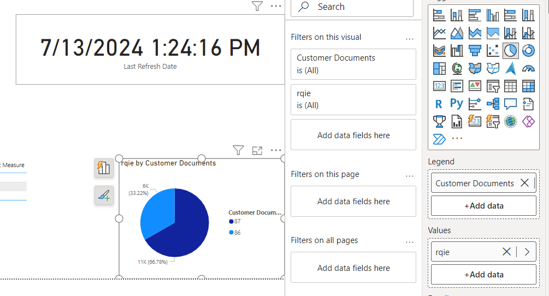This screenshot has height=296, width=549.
Task: Pick the Line and clustered column chart
Action: tap(528, 33)
